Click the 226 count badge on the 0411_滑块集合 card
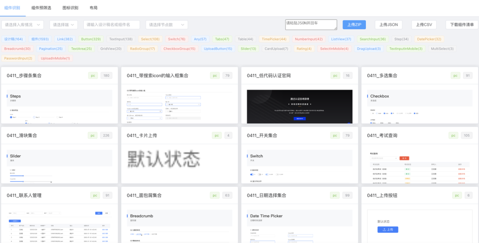 [x=106, y=136]
